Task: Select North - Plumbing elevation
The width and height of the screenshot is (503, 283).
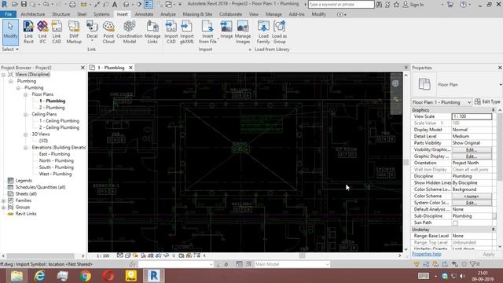Action: tap(56, 160)
